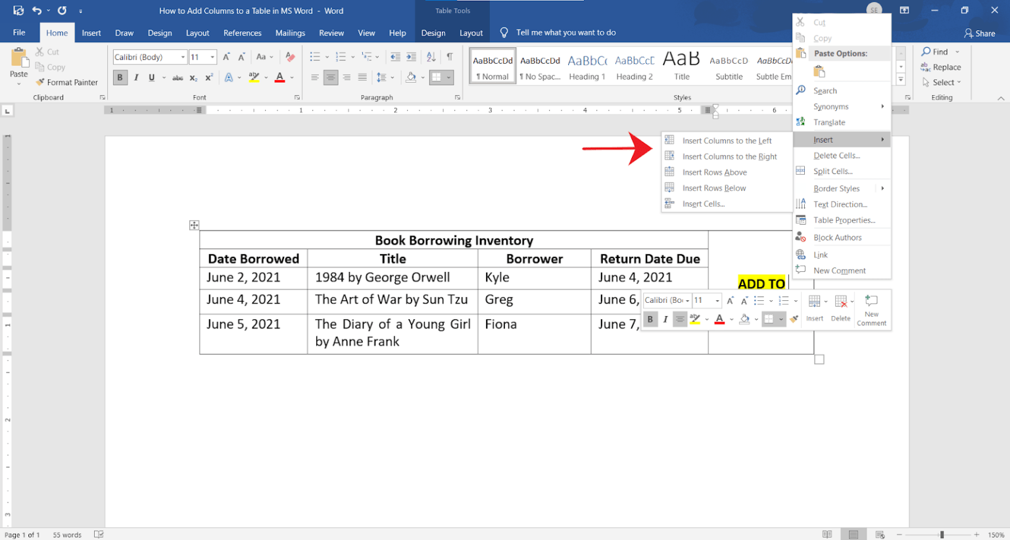Toggle Underline in the ribbon Font group
The height and width of the screenshot is (540, 1010).
click(152, 78)
